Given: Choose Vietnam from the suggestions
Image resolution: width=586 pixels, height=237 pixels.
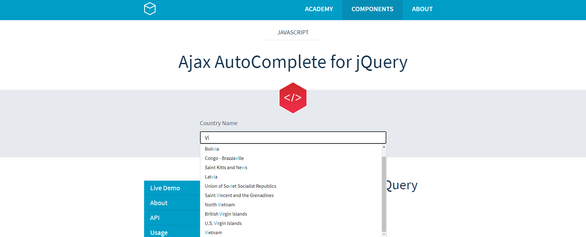Looking at the screenshot, I should 291,233.
